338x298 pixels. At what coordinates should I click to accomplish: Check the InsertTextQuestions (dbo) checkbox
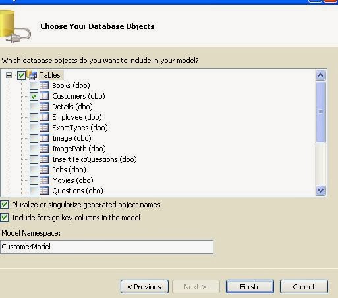click(34, 159)
